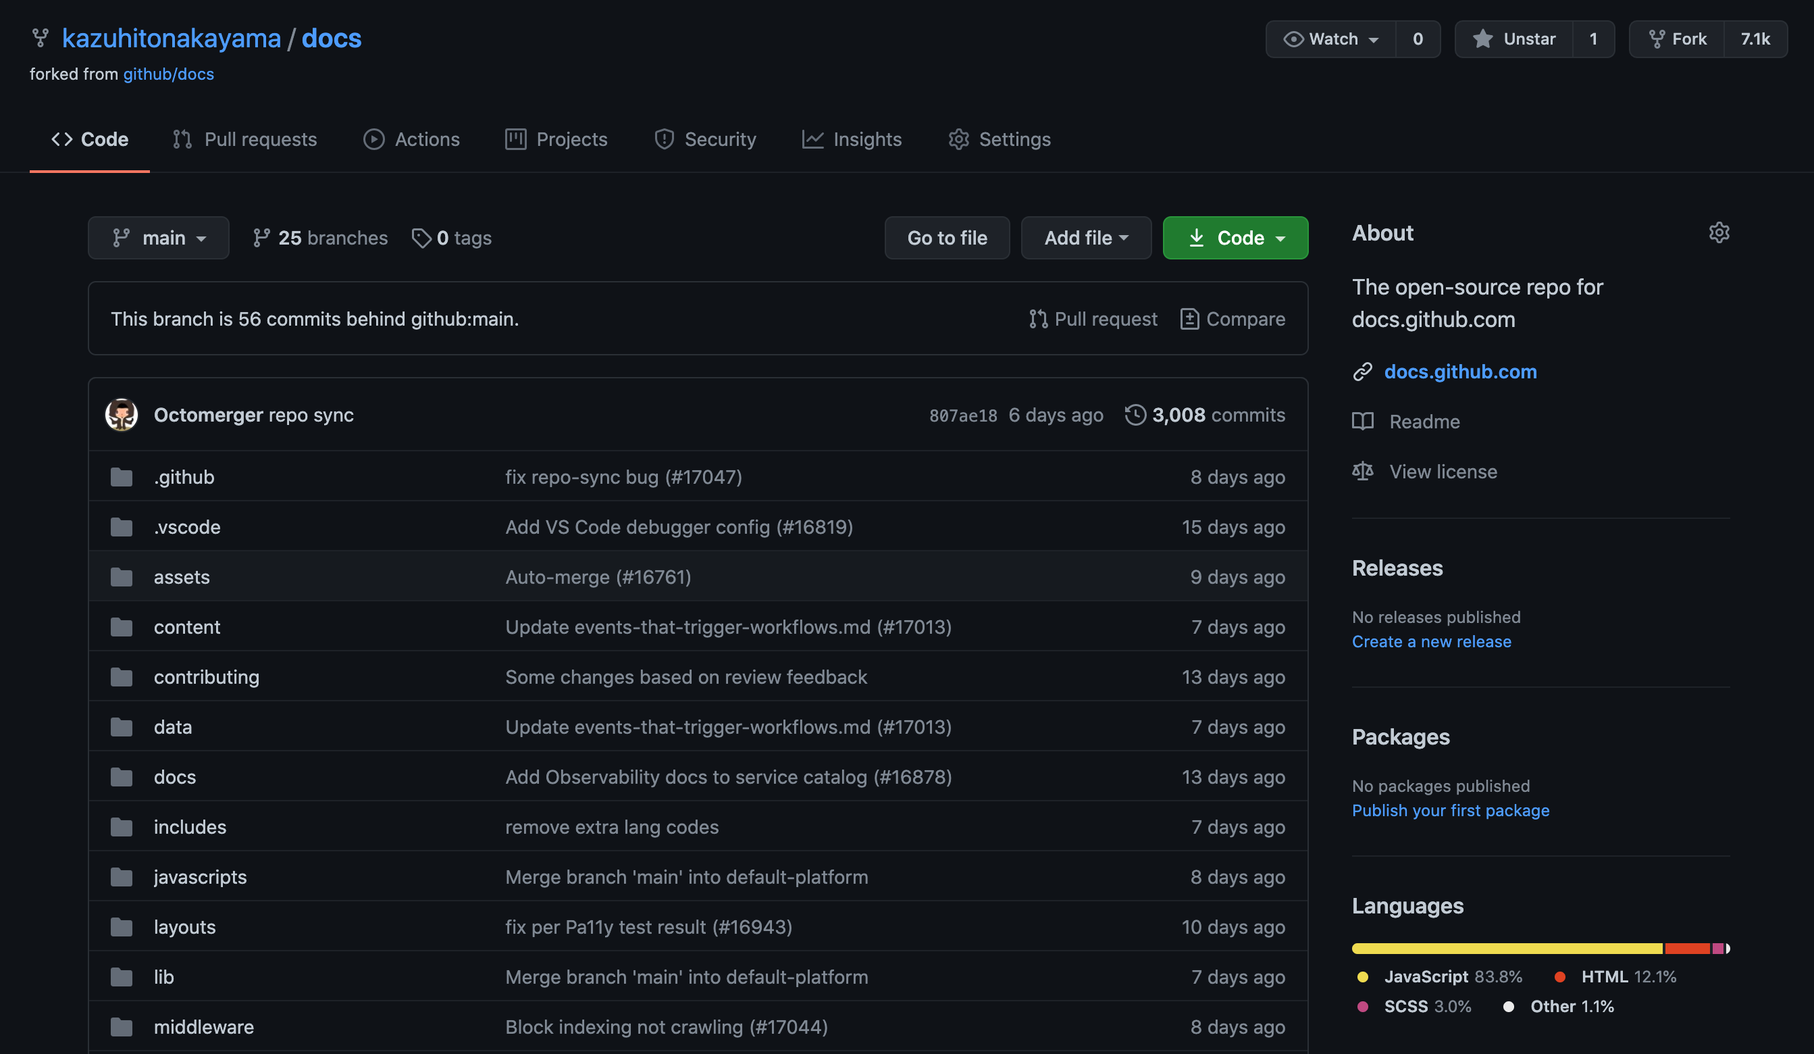Open commit history via clock icon
This screenshot has height=1054, width=1814.
click(x=1135, y=415)
